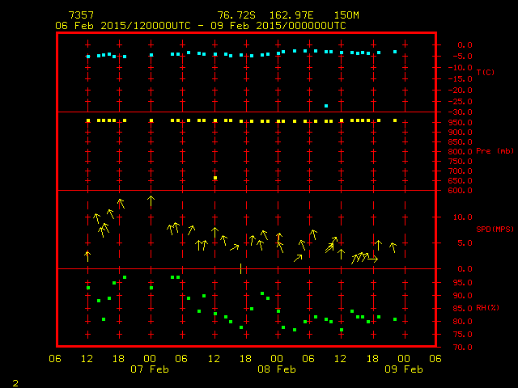Screen dimensions: 518x388
Task: Click the number 2 in bottom-left corner
Action: (15, 381)
